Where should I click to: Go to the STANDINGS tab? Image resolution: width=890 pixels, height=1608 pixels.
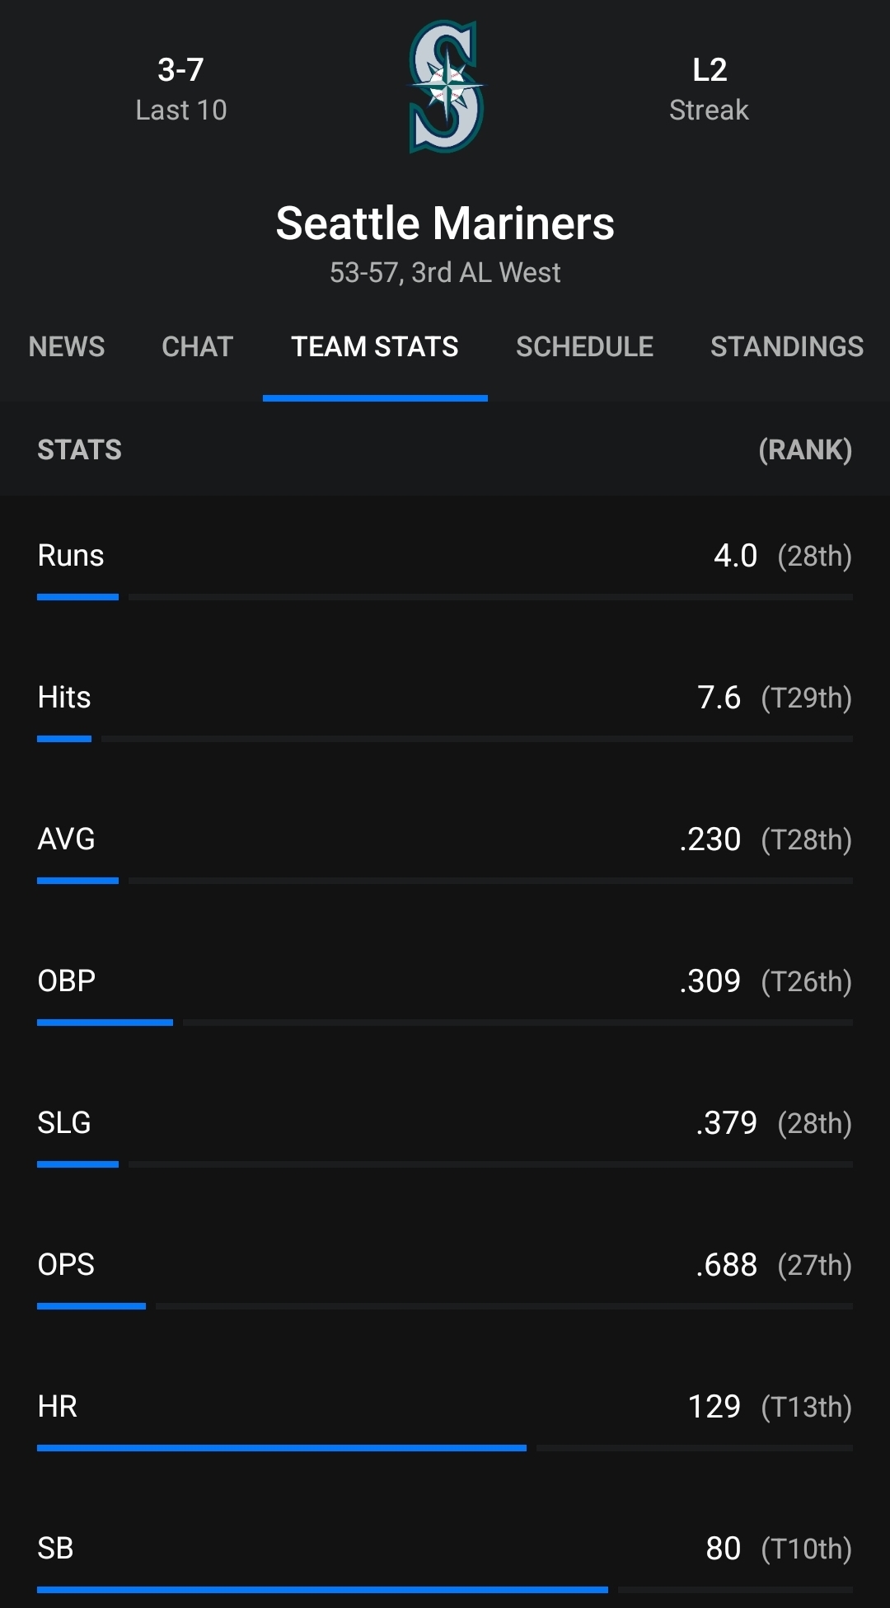point(787,346)
